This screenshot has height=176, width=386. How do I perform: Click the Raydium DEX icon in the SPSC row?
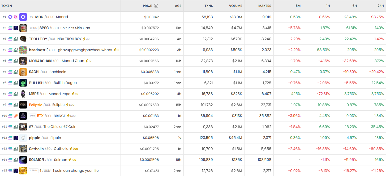coord(16,28)
